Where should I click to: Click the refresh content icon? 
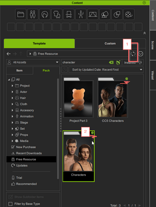[133, 54]
